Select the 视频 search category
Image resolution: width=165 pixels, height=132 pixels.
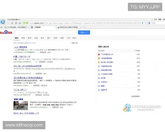pos(55,38)
